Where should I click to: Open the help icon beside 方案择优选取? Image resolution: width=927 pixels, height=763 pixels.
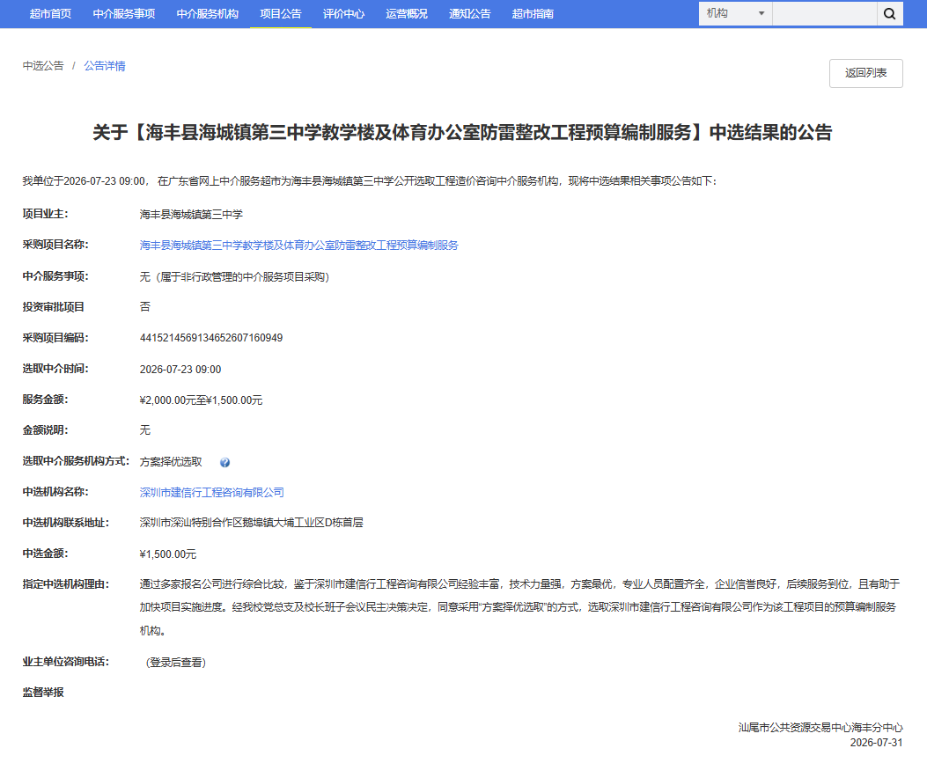(x=224, y=463)
